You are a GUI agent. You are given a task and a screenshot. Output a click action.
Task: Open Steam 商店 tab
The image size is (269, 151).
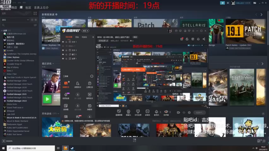[x=14, y=7]
